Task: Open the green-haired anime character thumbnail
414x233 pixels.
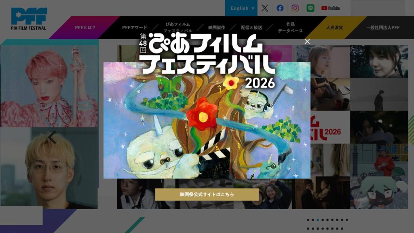Action: [379, 193]
